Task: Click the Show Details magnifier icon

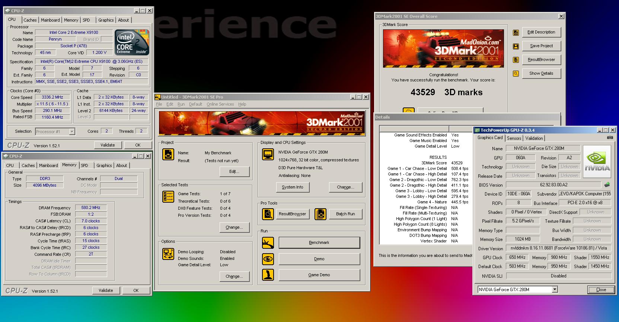Action: [x=516, y=74]
